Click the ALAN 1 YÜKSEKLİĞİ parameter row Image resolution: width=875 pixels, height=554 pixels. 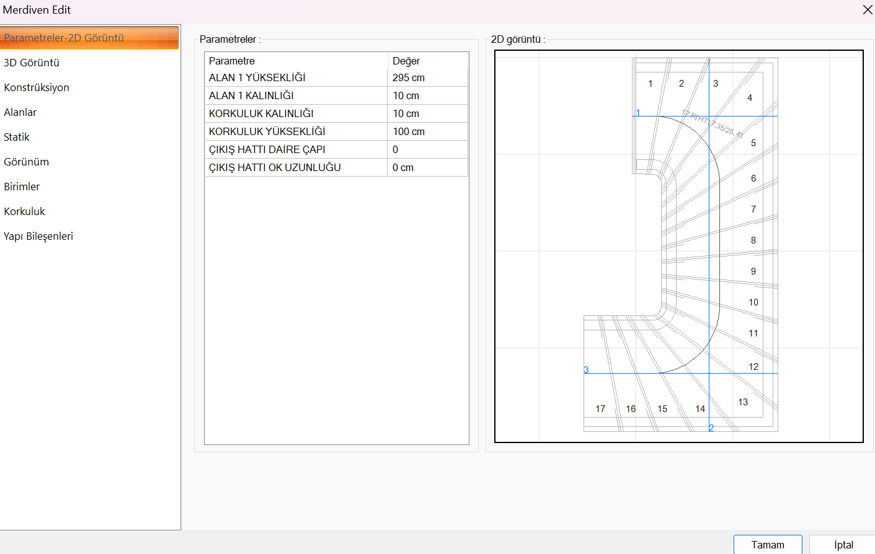pyautogui.click(x=337, y=77)
